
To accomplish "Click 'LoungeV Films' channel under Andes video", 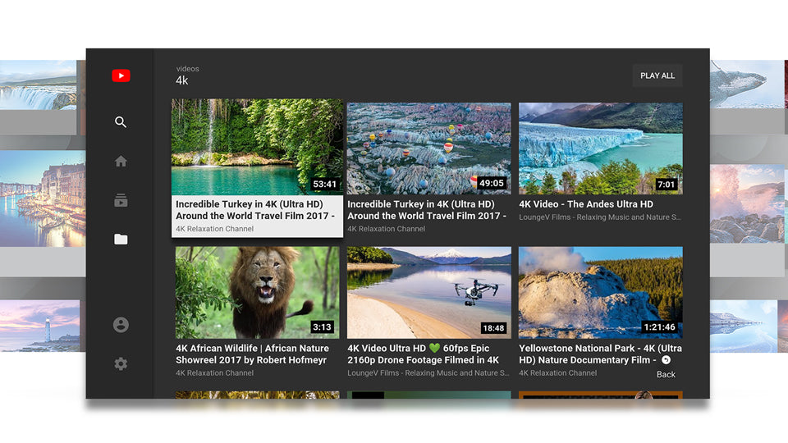I will click(600, 217).
